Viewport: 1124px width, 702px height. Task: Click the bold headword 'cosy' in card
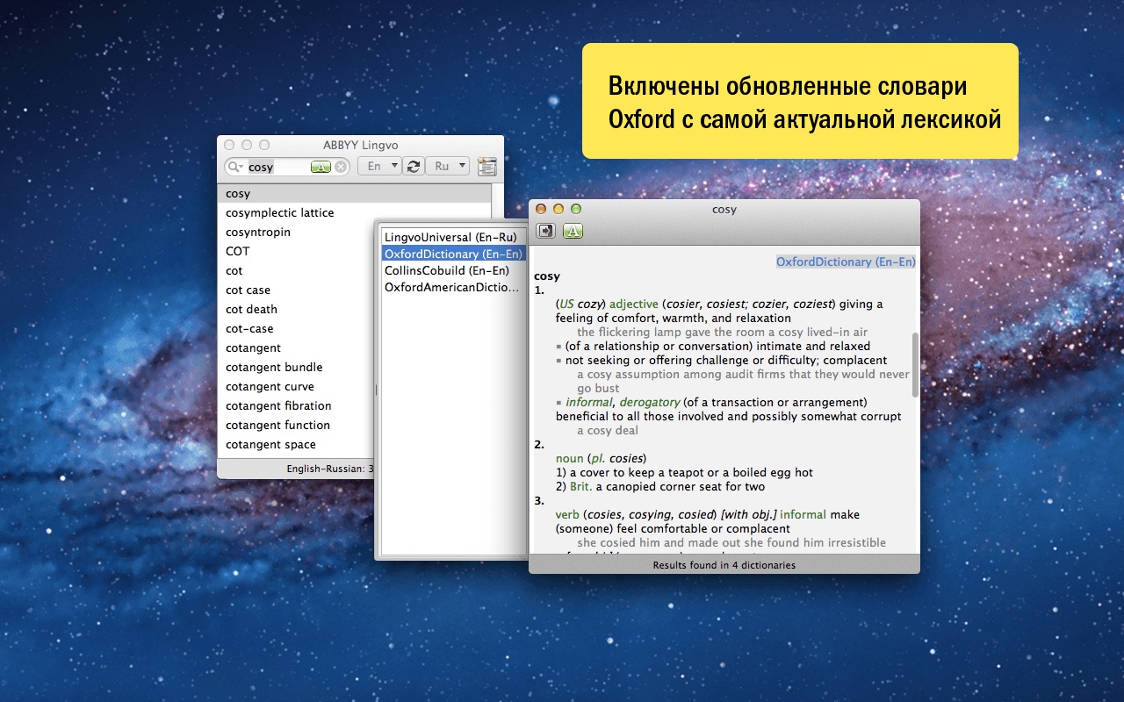547,276
